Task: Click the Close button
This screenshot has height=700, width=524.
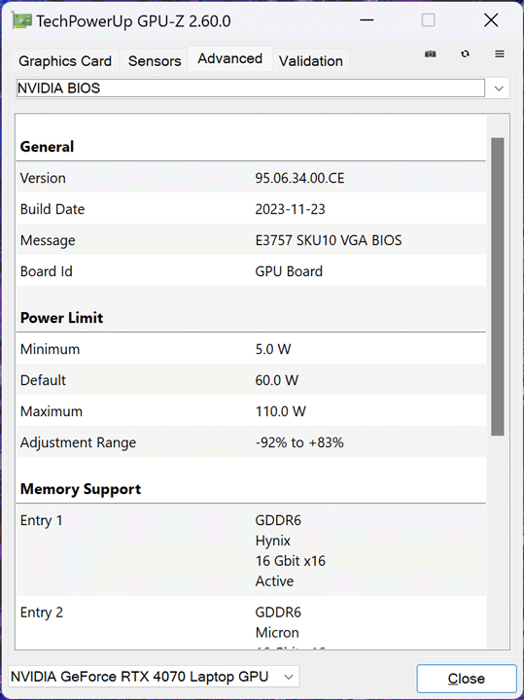Action: click(x=467, y=679)
